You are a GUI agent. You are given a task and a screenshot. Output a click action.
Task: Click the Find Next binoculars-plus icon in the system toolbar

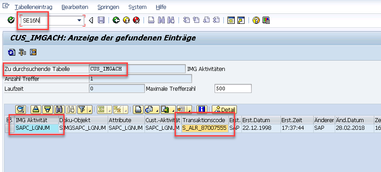[x=171, y=20]
